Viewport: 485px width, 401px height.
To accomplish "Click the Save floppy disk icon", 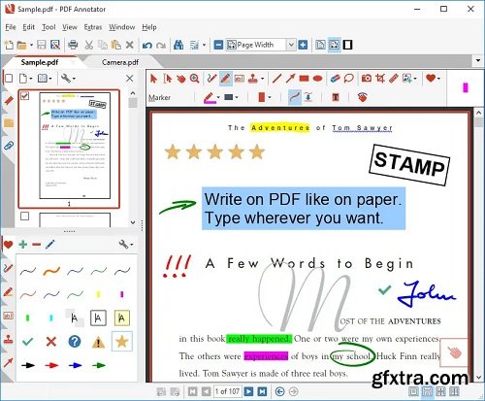I will tap(42, 45).
